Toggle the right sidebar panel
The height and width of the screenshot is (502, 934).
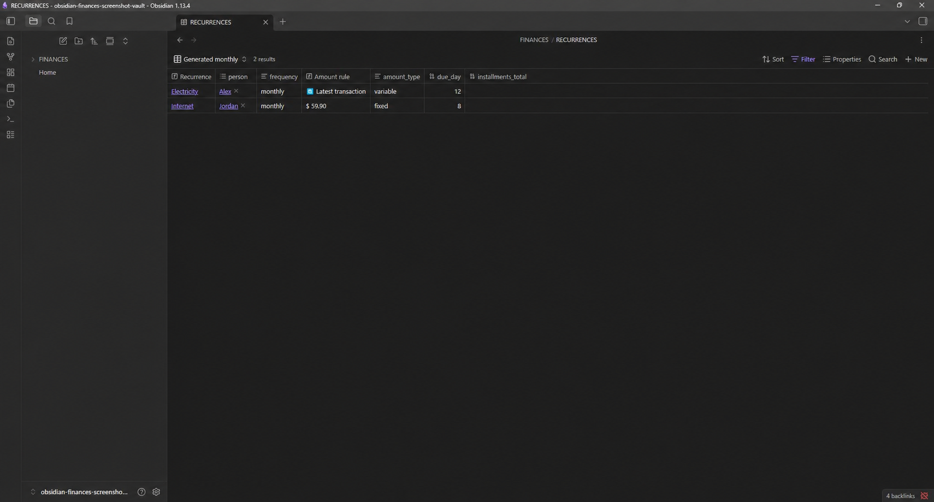pos(923,21)
